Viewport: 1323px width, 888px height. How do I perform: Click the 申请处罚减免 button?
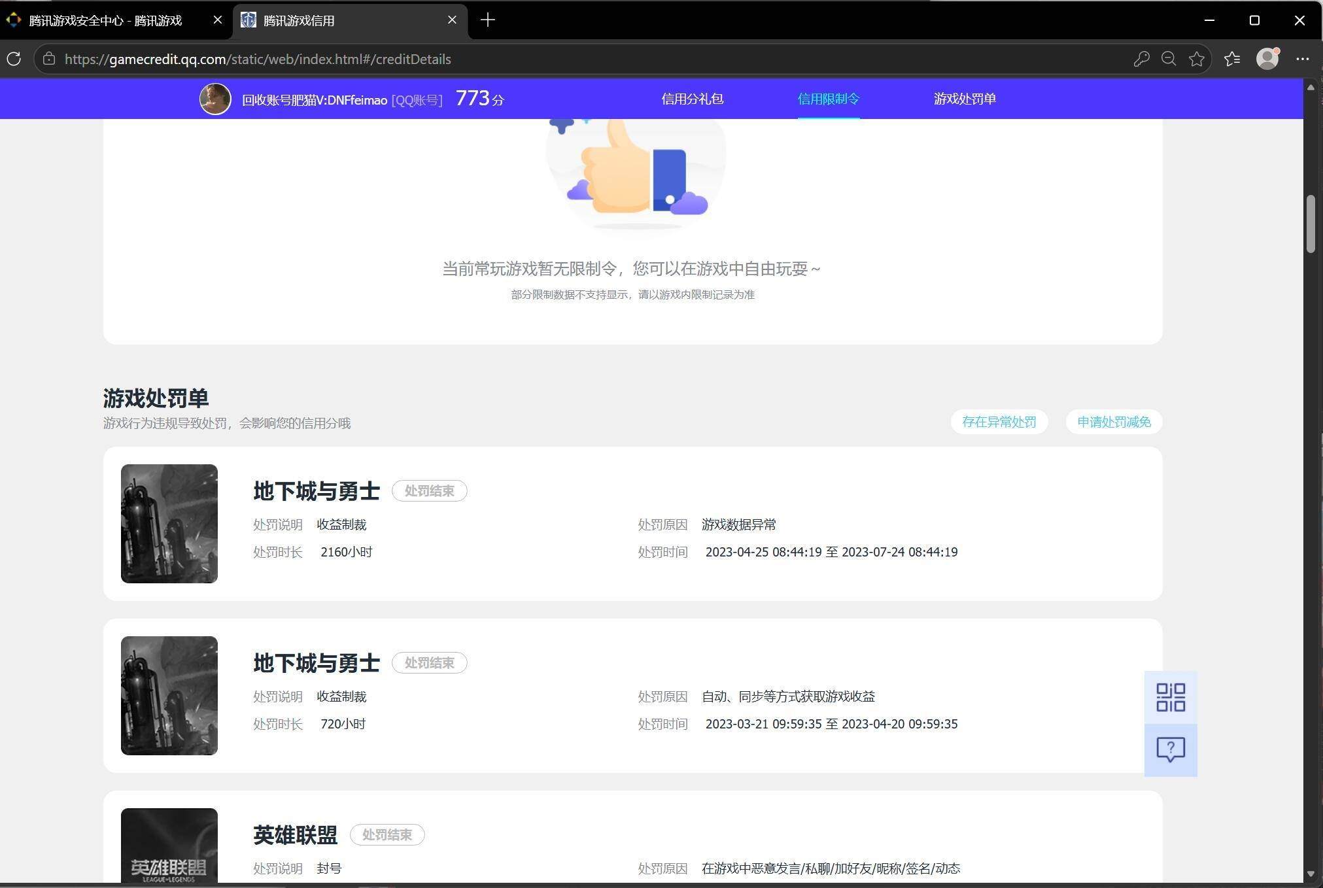[1114, 422]
